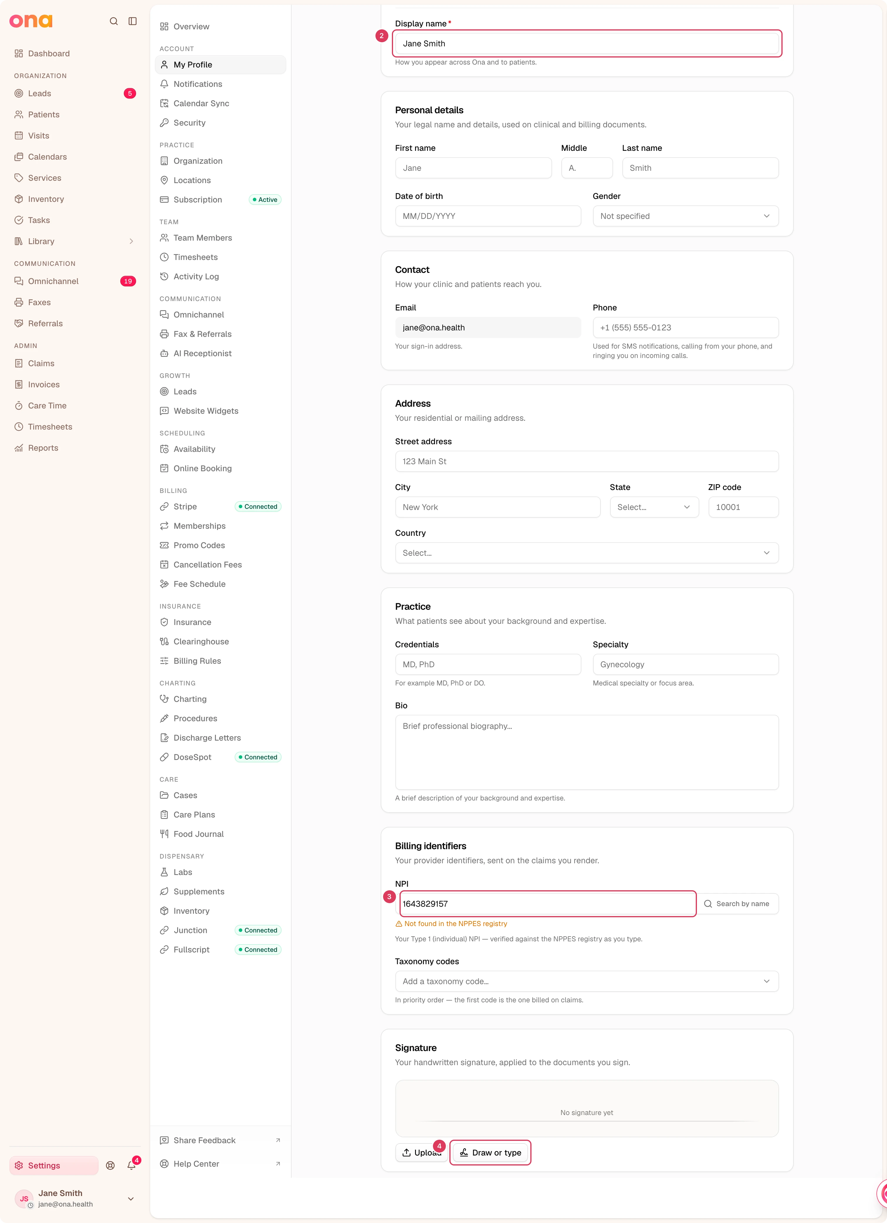Click Omnichannel chat icon in main sidebar
Screen dimensions: 887x1223
click(x=19, y=281)
